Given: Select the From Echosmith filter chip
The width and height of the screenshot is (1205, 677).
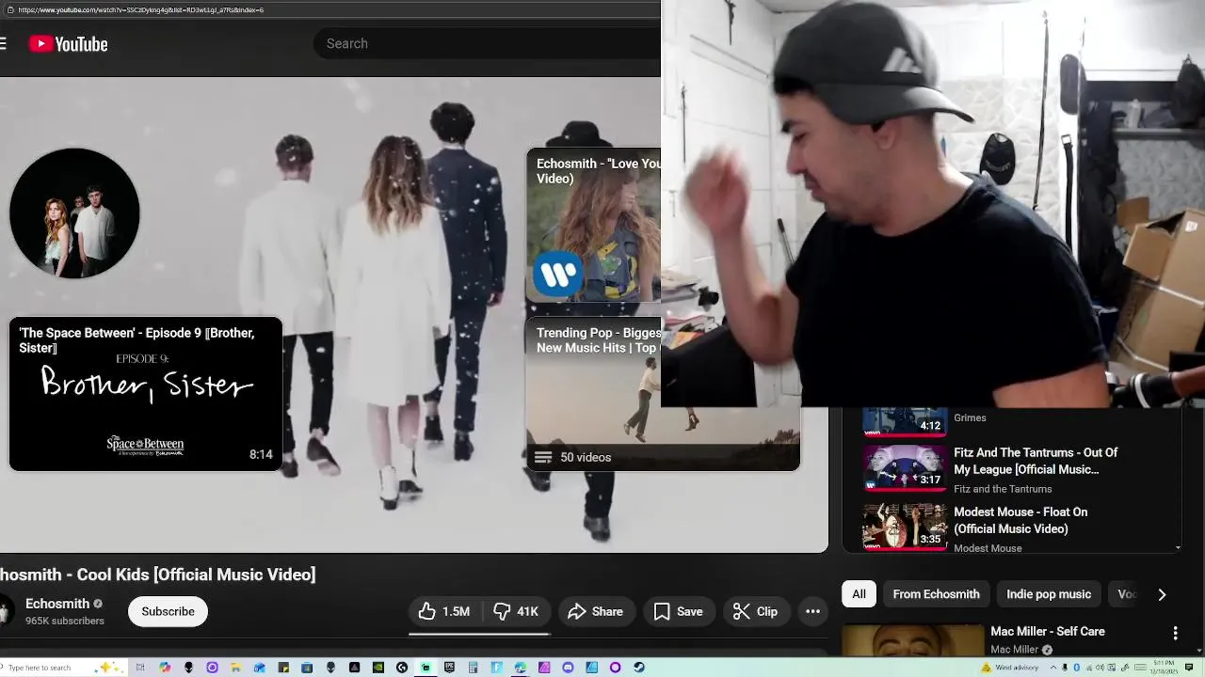Looking at the screenshot, I should click(x=936, y=594).
